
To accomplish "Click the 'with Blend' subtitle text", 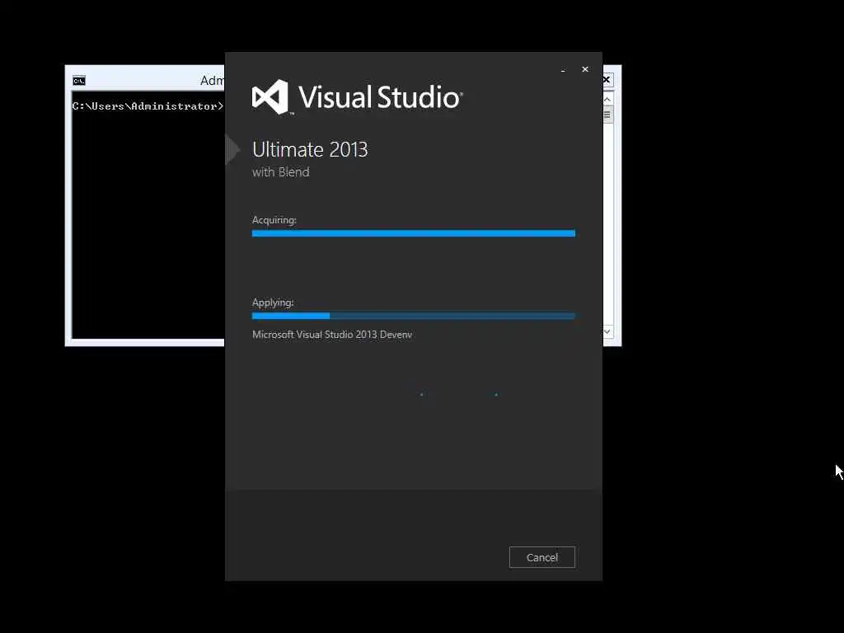I will pyautogui.click(x=281, y=172).
